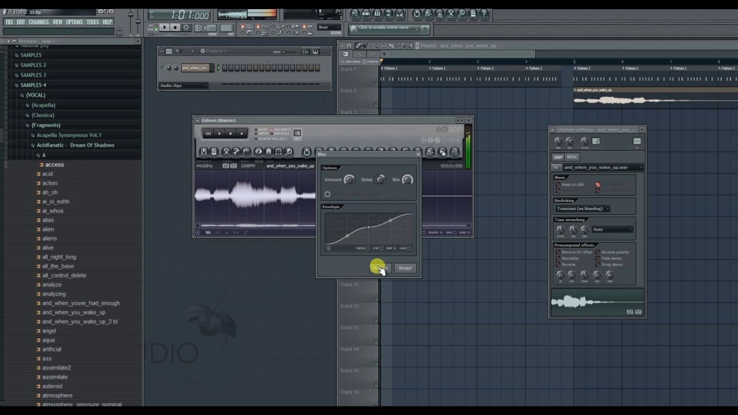This screenshot has width=738, height=415.
Task: Open the CHANNELS menu
Action: [x=39, y=22]
